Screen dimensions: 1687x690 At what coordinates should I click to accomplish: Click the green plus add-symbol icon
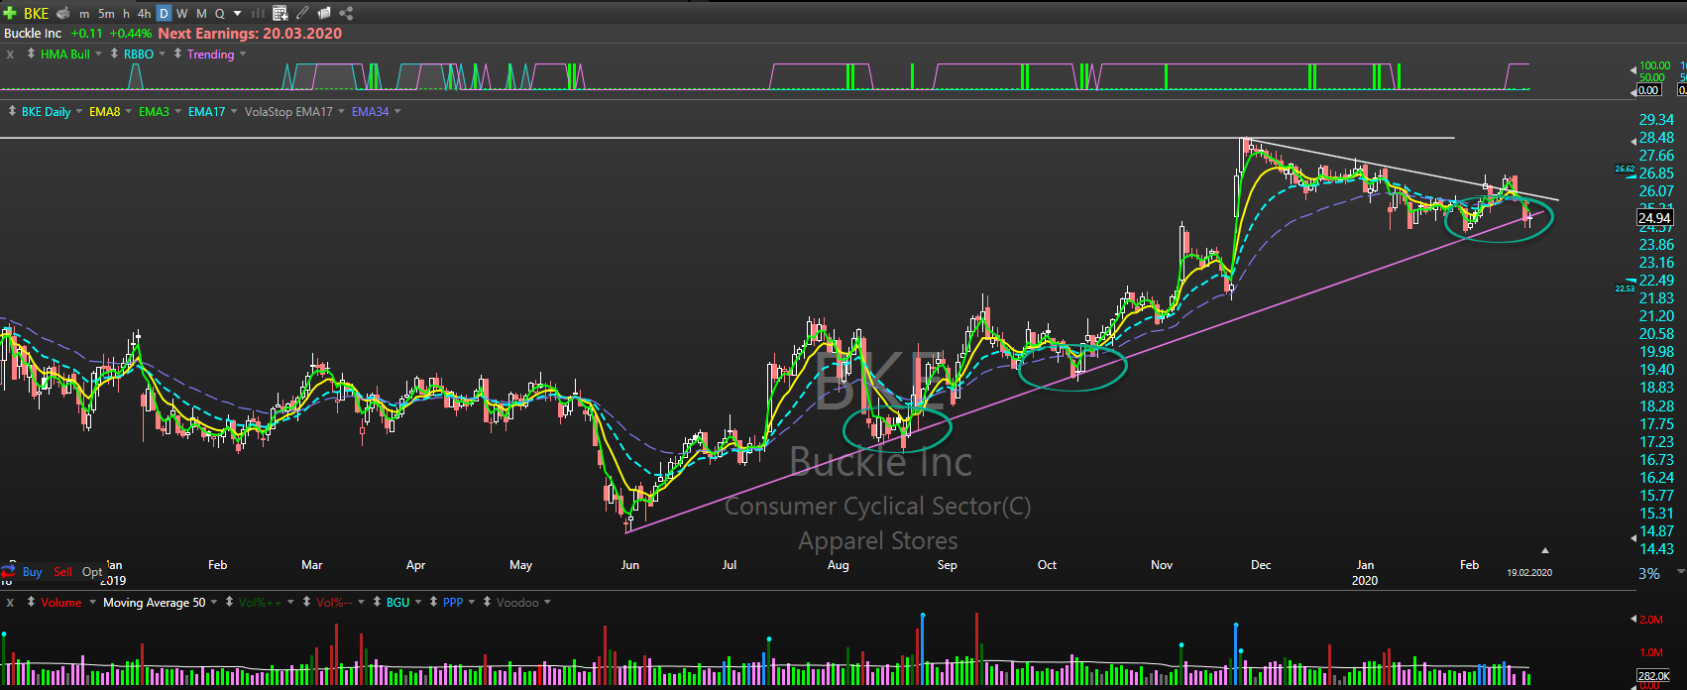tap(10, 13)
